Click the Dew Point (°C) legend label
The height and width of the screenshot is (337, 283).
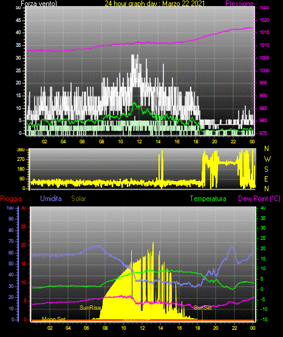pos(259,199)
